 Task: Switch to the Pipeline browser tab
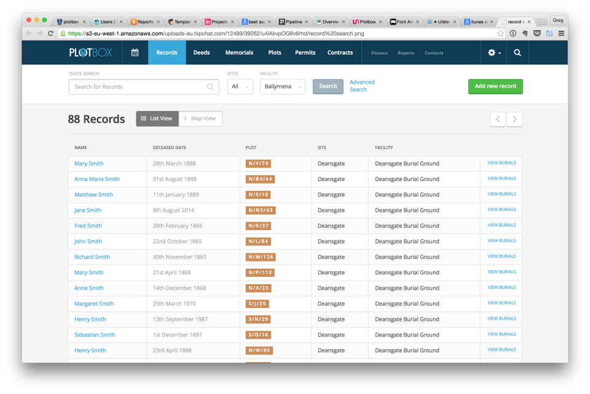point(293,21)
